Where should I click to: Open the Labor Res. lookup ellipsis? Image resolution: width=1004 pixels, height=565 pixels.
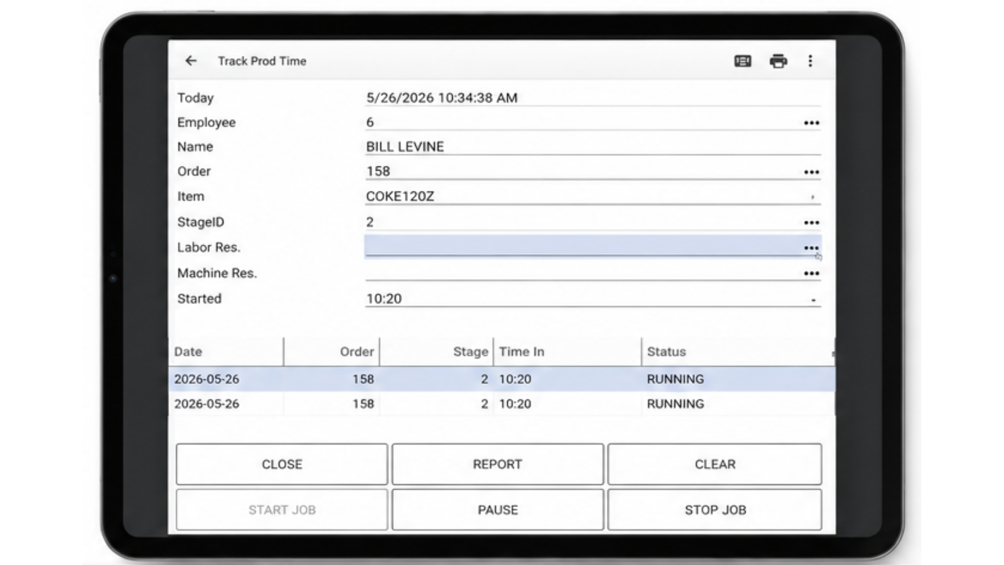pyautogui.click(x=812, y=247)
